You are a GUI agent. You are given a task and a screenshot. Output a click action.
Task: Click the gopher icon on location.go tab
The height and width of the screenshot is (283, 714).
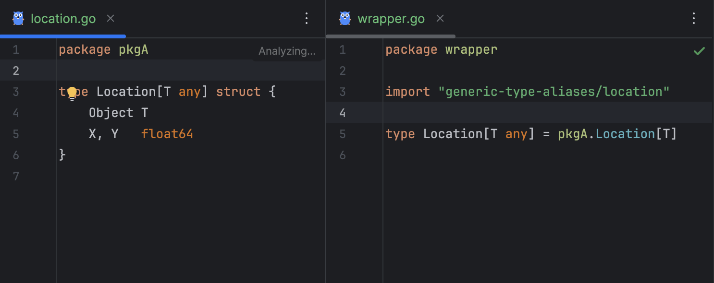(x=18, y=19)
